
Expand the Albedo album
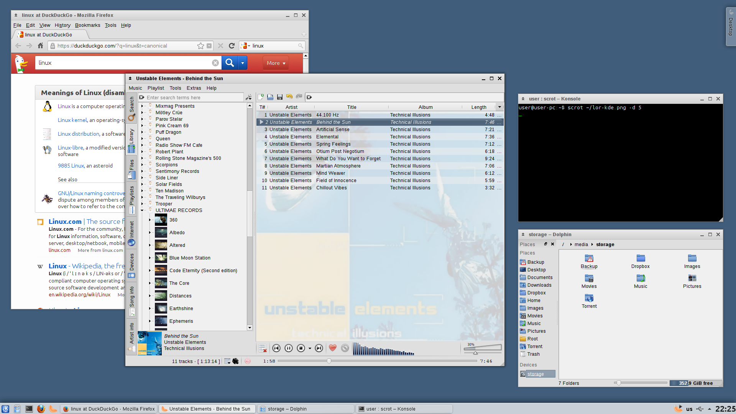(150, 233)
